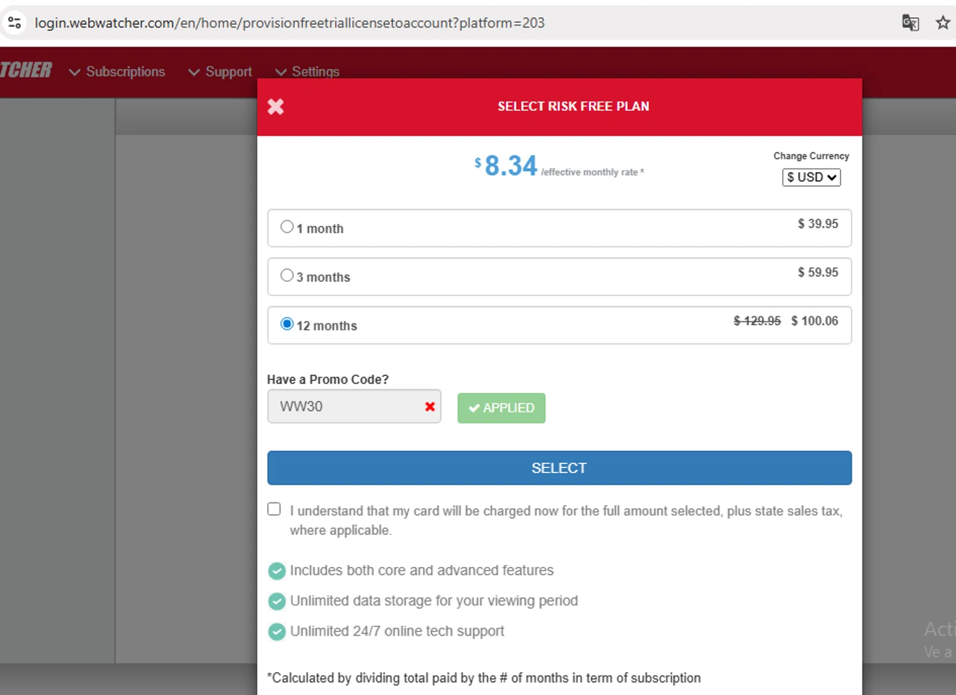Click the Unlimited data storage check icon
The height and width of the screenshot is (695, 956).
(277, 601)
